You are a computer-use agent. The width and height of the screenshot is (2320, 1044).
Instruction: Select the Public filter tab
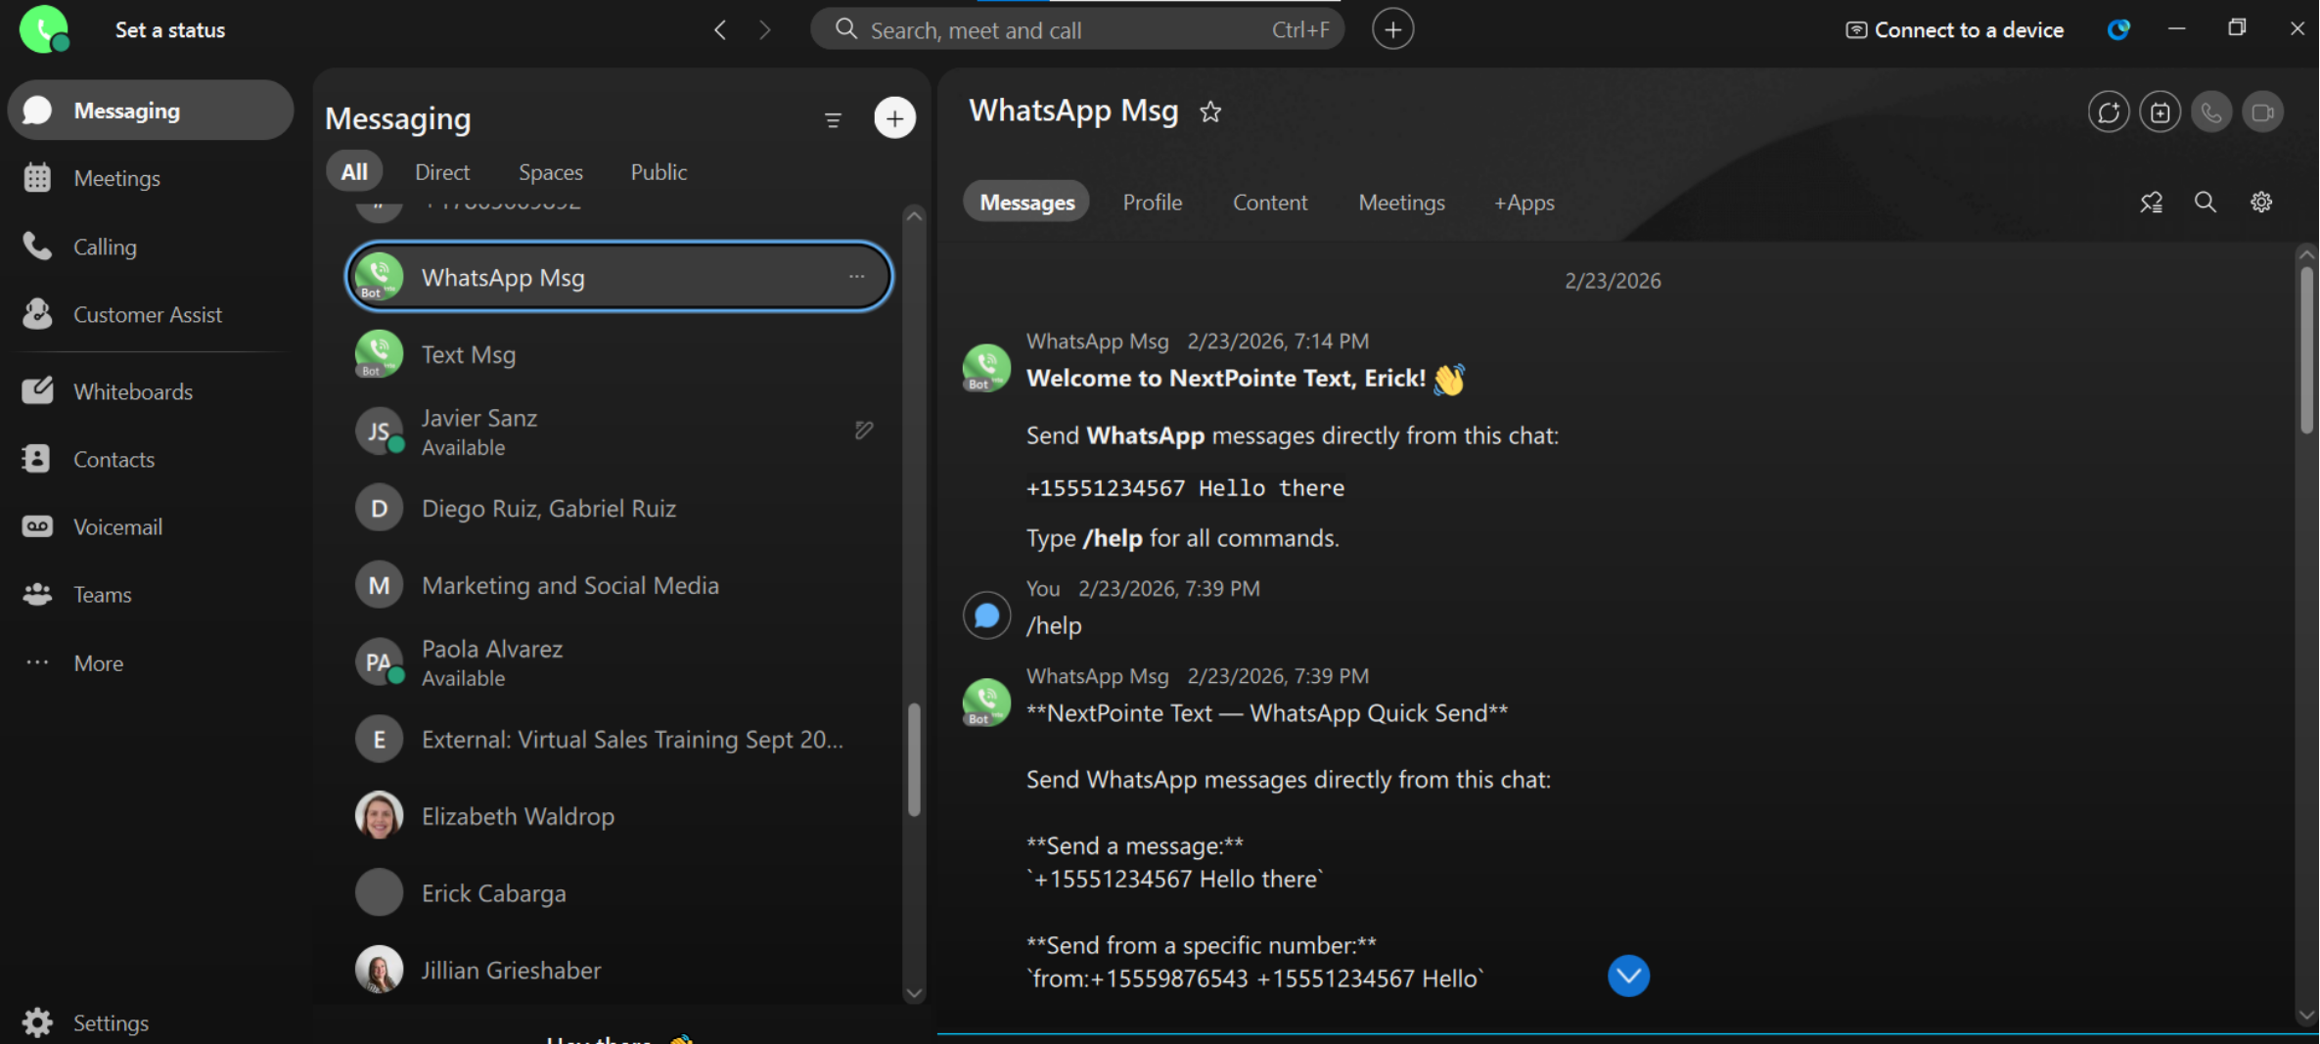[659, 172]
